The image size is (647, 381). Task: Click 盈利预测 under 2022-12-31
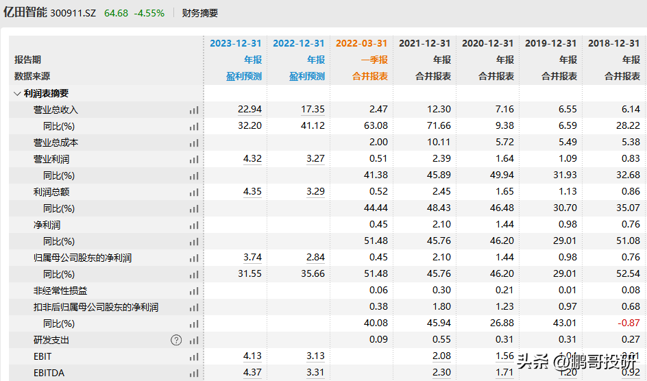(307, 76)
